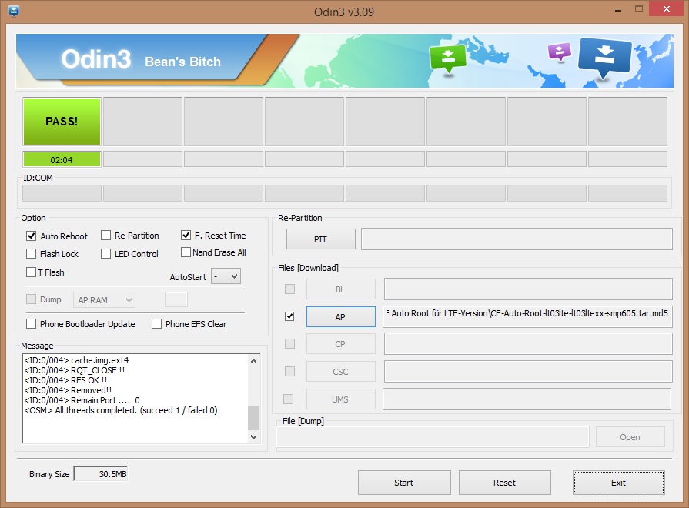
Task: Click the Odin3 app icon in title bar
Action: [x=14, y=11]
